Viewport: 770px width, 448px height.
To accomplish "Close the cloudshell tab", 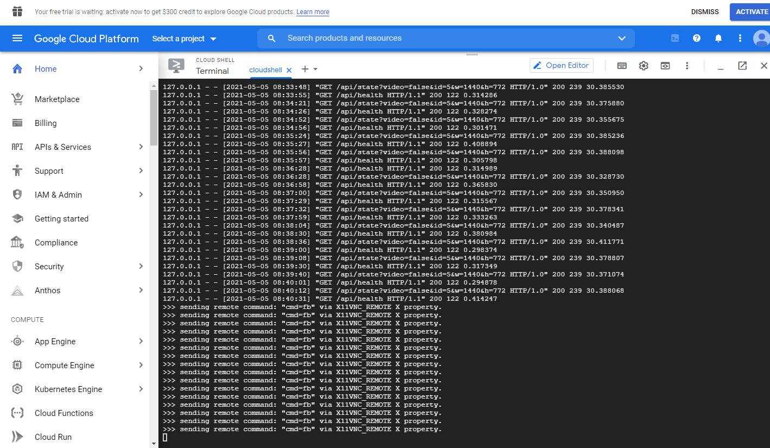I will coord(289,70).
